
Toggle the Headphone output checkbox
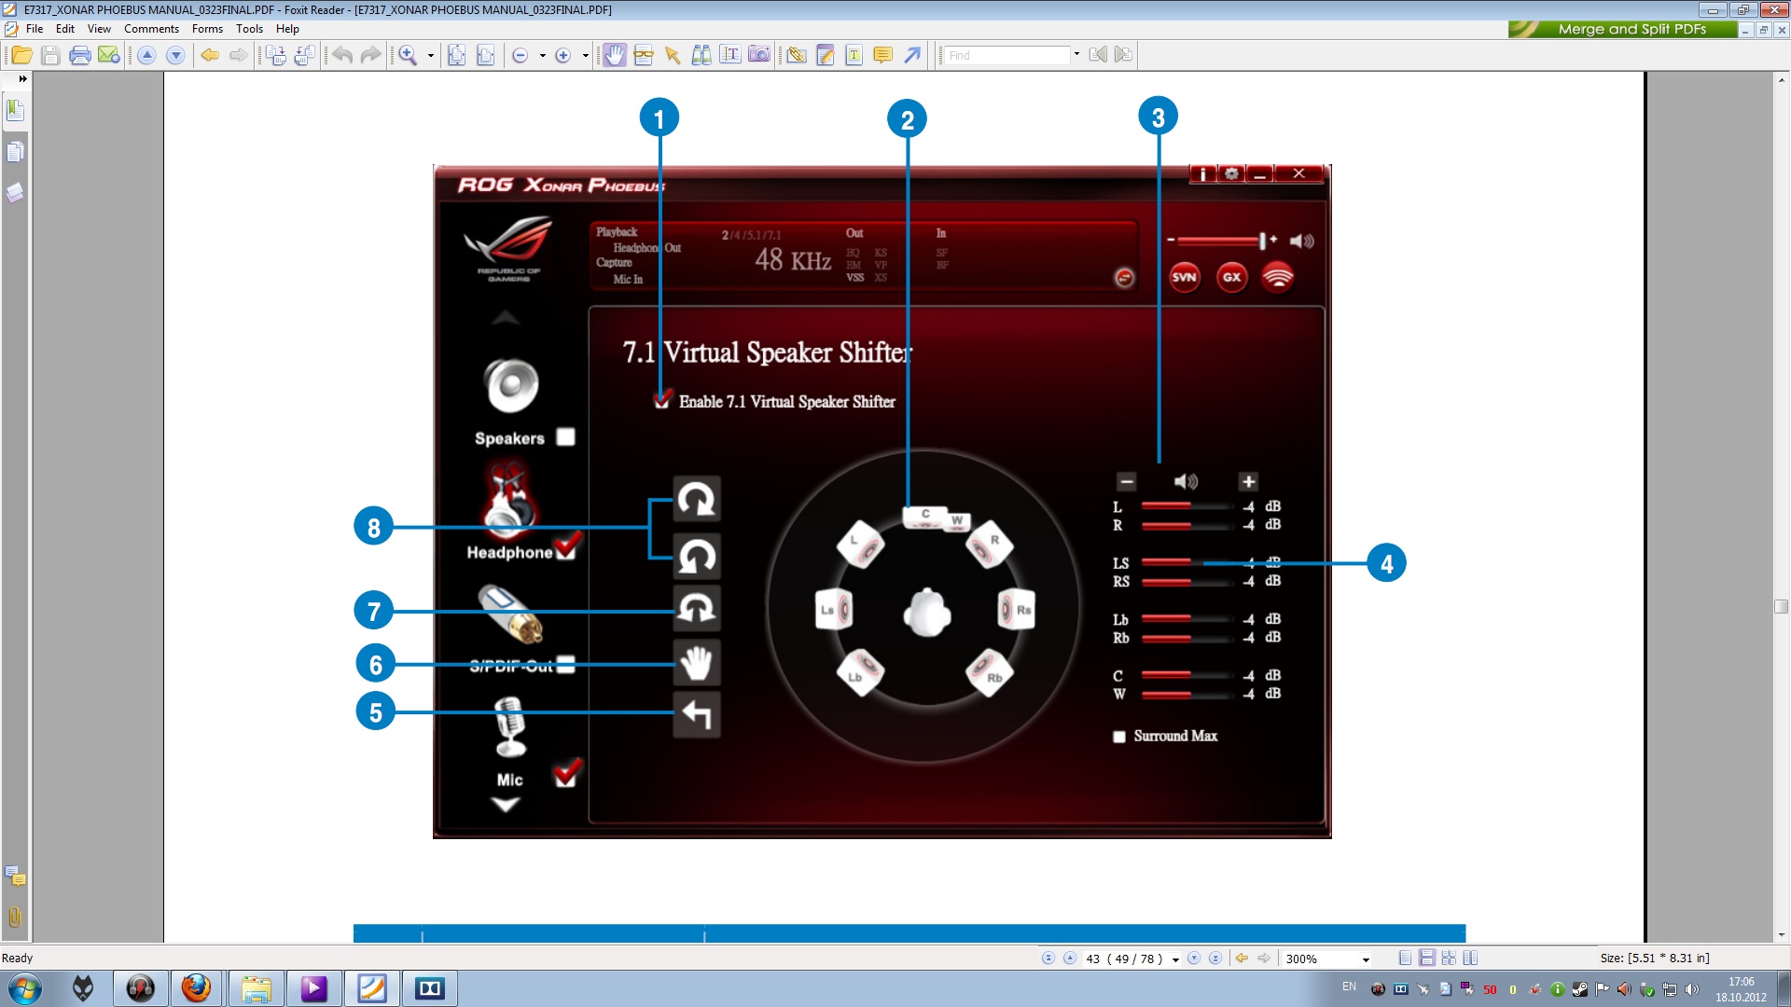567,546
